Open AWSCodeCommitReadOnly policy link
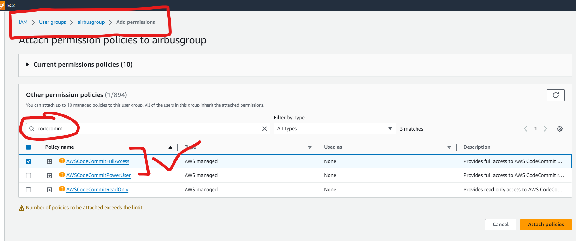This screenshot has height=241, width=576. pos(97,190)
